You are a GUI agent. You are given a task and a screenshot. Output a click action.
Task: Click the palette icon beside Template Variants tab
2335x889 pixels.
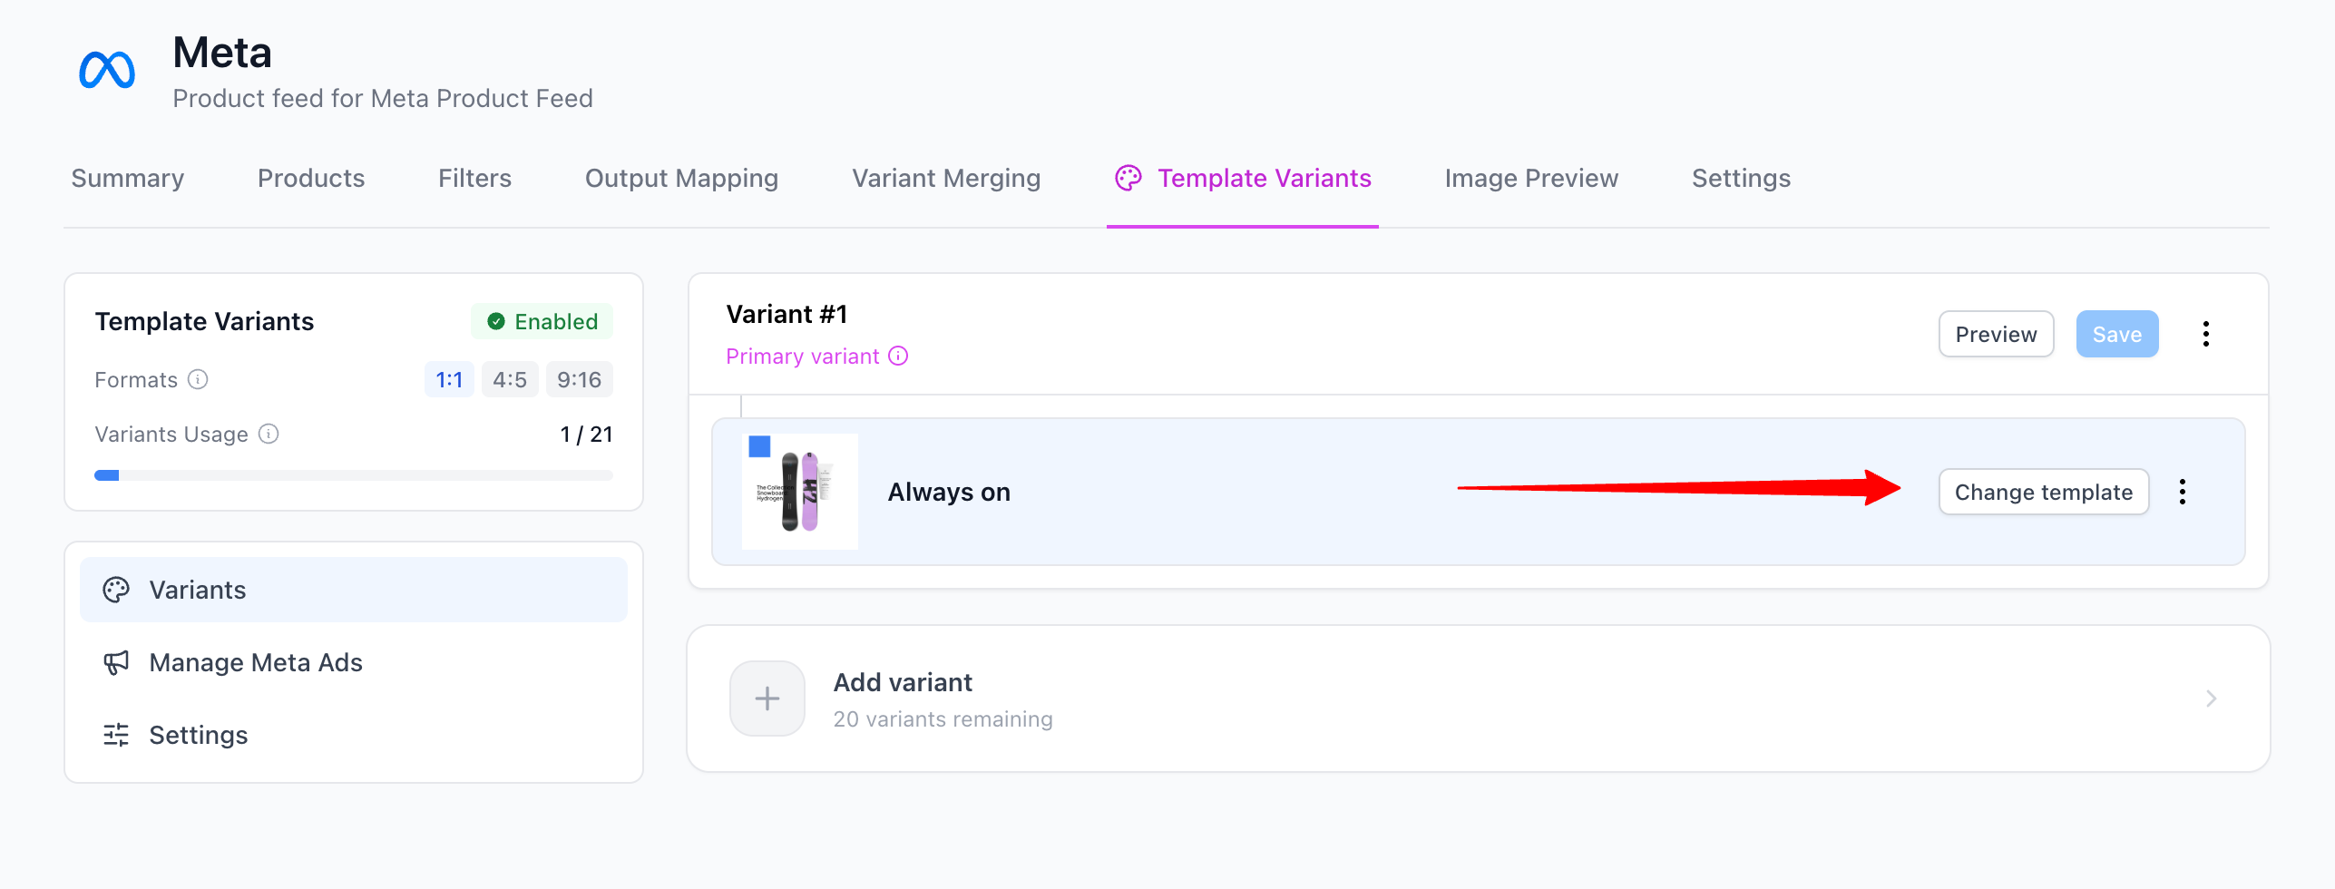pyautogui.click(x=1128, y=178)
